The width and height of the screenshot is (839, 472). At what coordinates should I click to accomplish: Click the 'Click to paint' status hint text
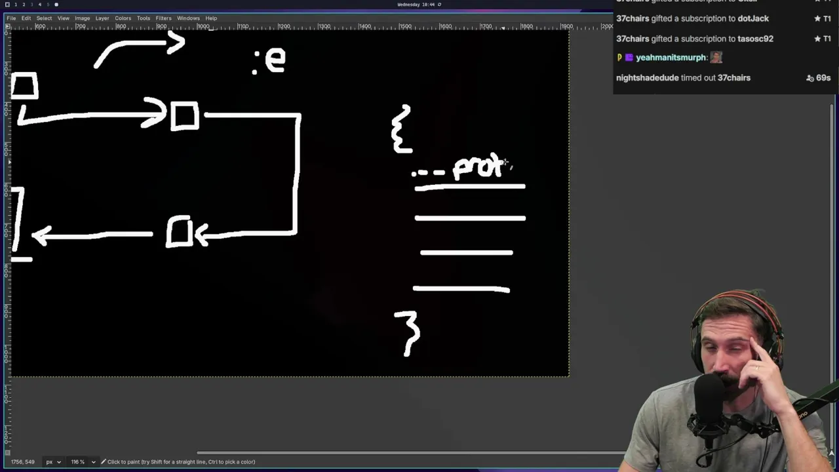tap(181, 462)
